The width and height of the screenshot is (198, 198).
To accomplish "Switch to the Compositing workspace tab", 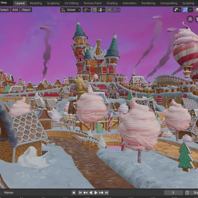I will pos(169,3).
